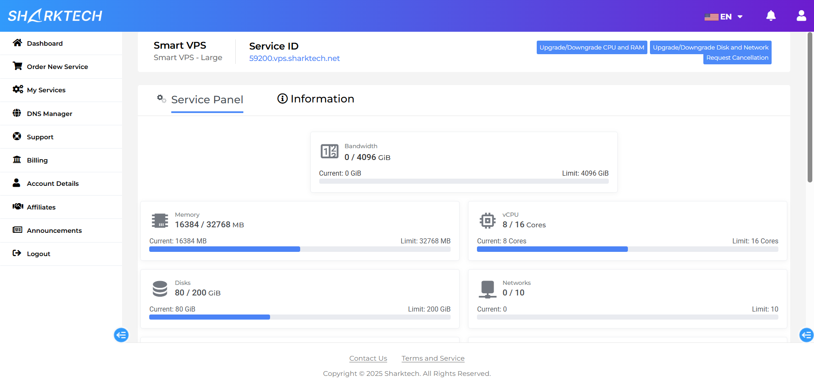Click '16384 / 32768 MB' memory value

(x=209, y=225)
